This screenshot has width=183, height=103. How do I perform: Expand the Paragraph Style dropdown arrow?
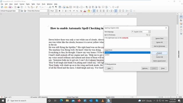(19, 11)
